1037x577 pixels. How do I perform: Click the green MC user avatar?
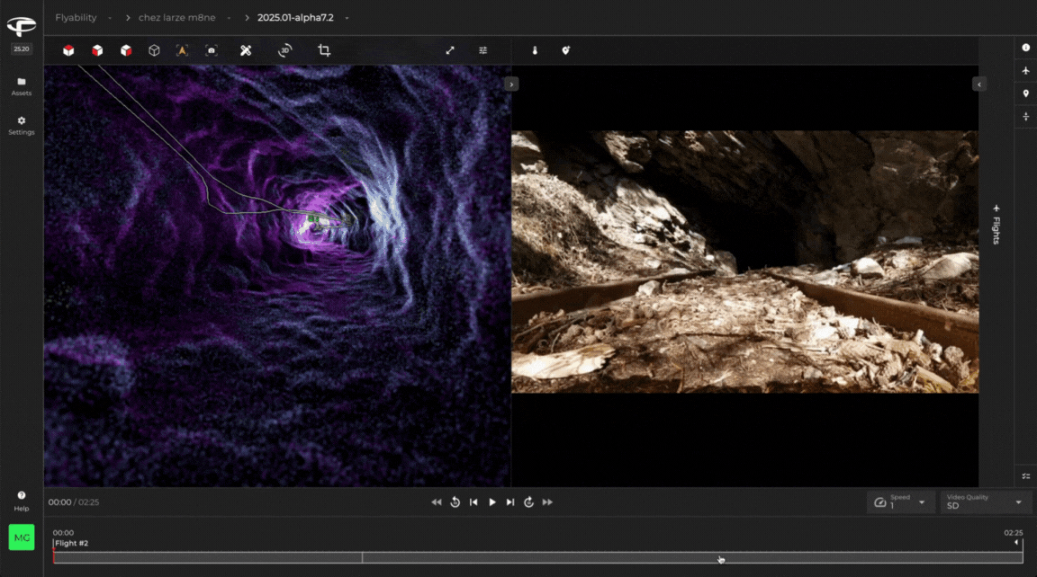[22, 537]
